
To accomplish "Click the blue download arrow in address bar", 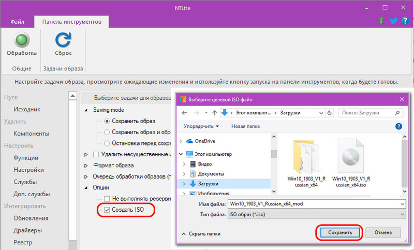I will point(225,113).
